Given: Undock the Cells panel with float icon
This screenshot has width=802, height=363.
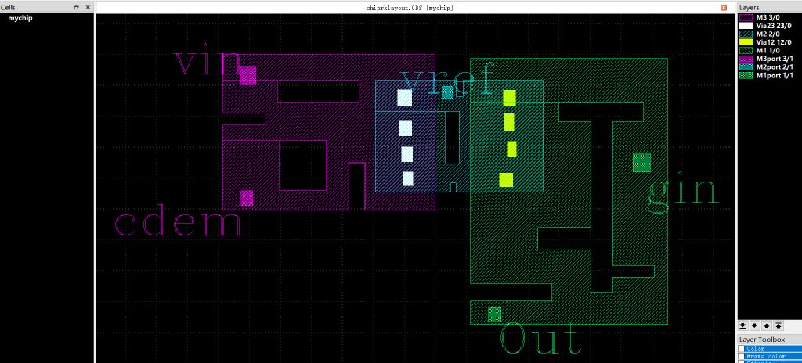Looking at the screenshot, I should pyautogui.click(x=76, y=7).
